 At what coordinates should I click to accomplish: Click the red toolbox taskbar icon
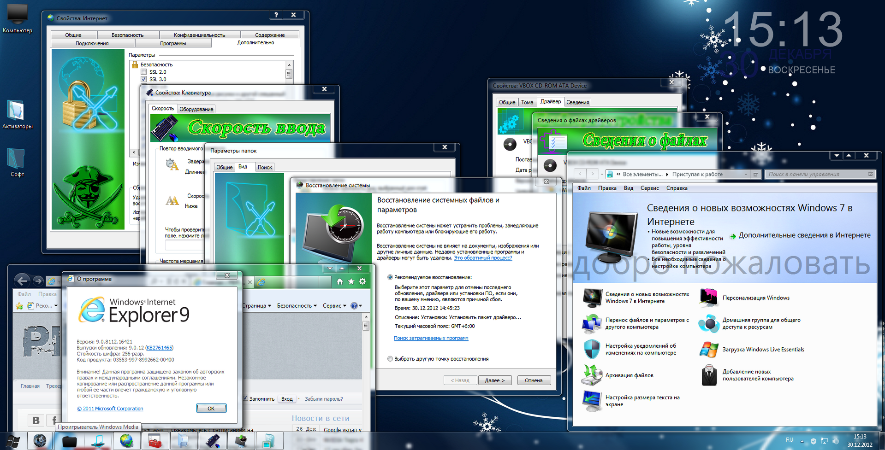(155, 441)
